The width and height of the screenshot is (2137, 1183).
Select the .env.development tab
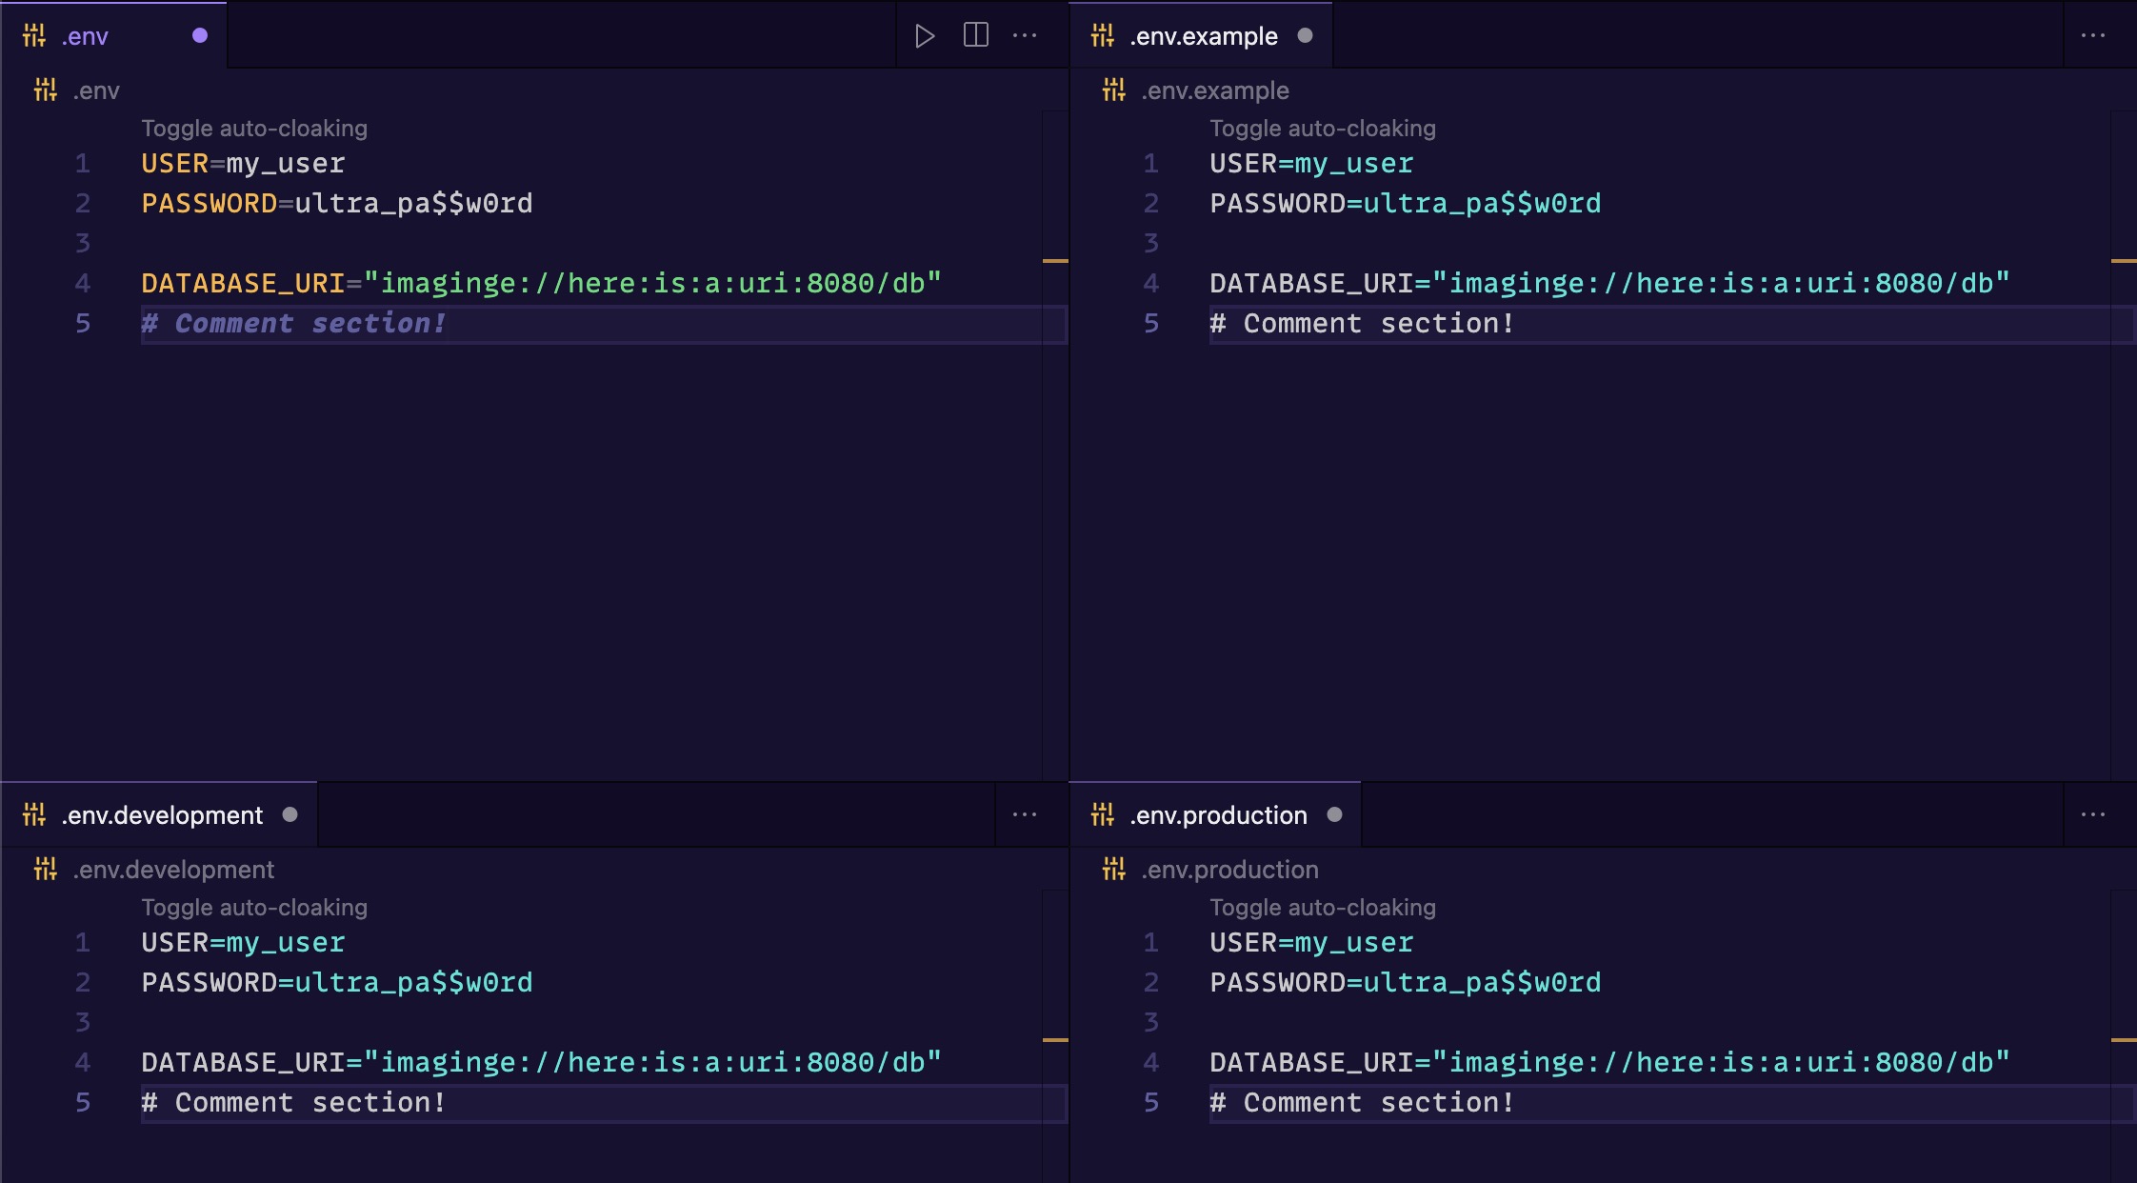click(160, 814)
